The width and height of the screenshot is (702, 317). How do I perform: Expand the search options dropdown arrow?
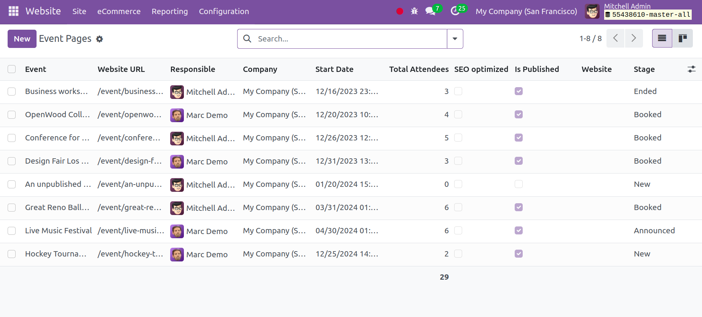coord(455,39)
